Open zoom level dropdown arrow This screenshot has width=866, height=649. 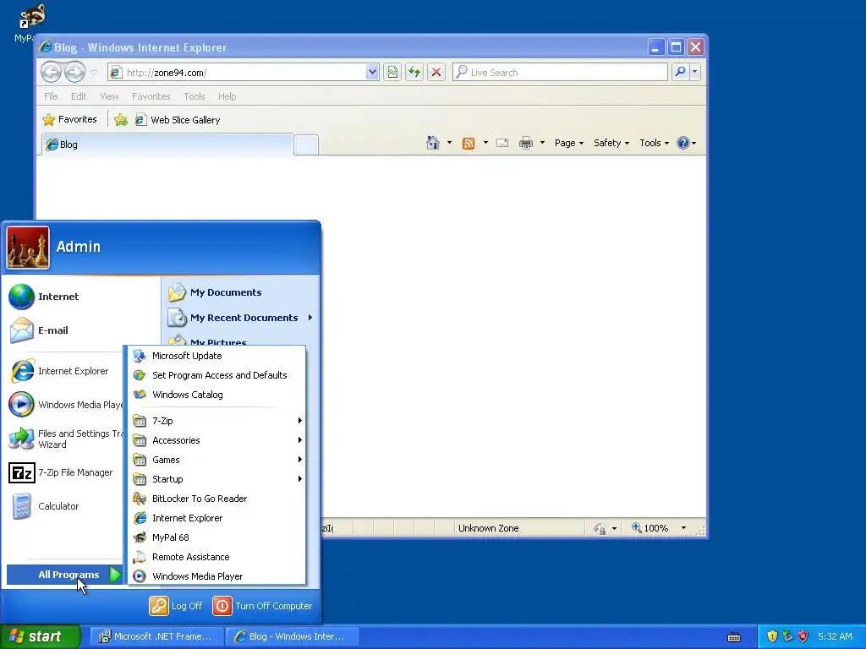[683, 527]
